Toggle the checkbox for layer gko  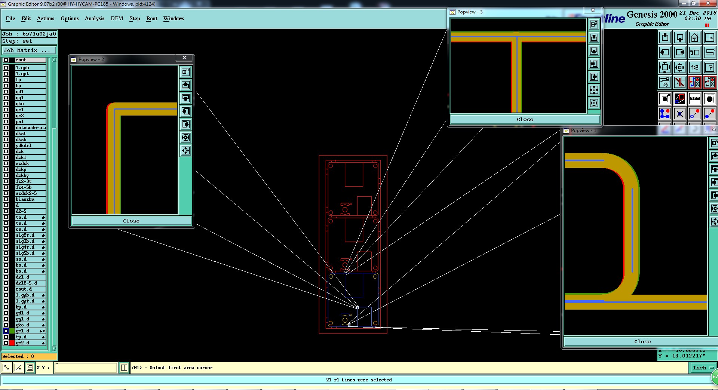[x=6, y=104]
